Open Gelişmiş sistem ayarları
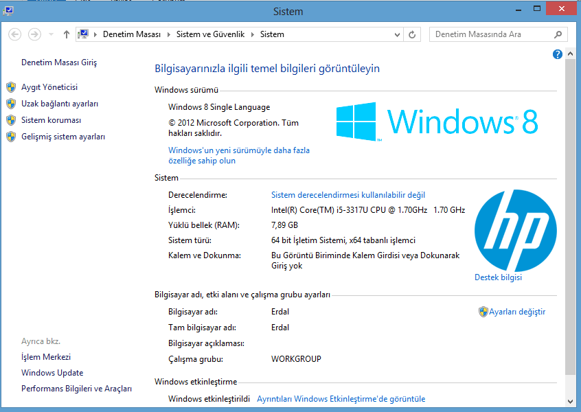 (63, 137)
